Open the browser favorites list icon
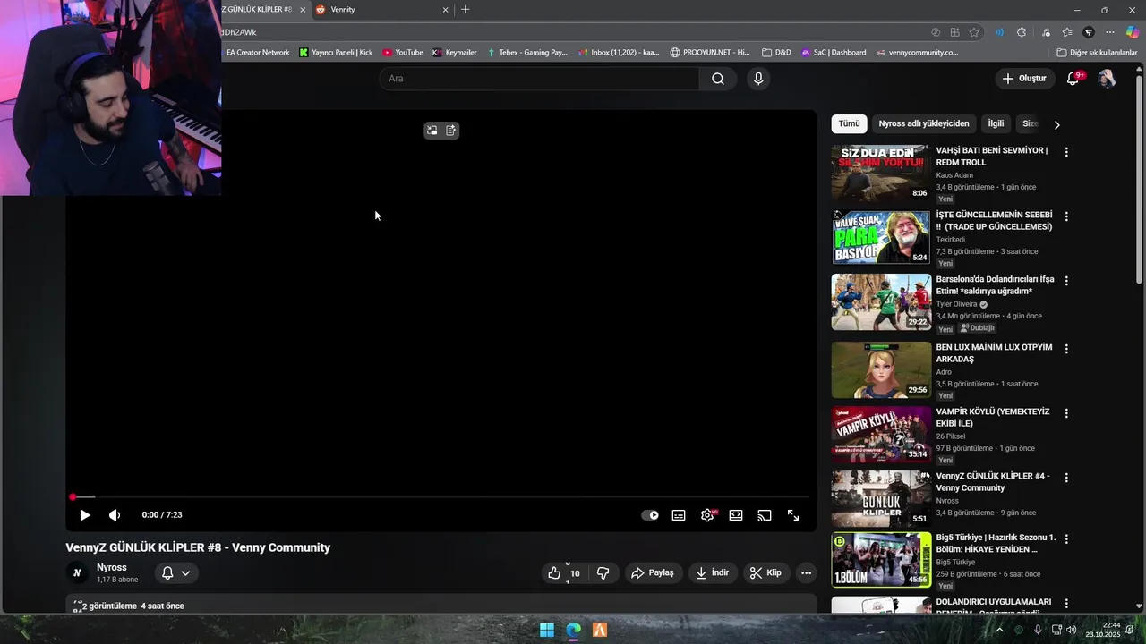This screenshot has height=644, width=1146. click(1067, 32)
